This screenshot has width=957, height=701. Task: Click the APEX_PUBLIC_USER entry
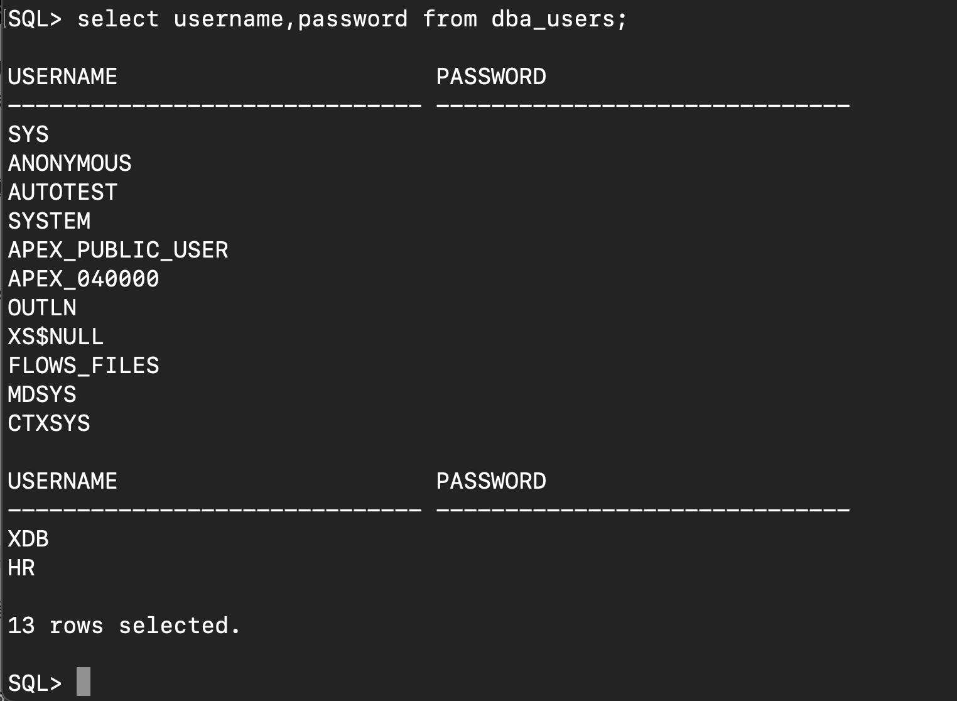click(x=118, y=250)
